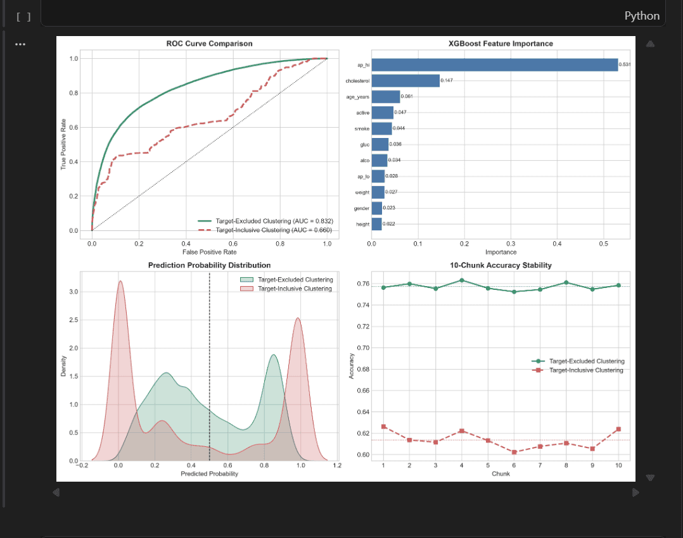
Task: Click Target-Inclusive Clustering in distribution legend
Action: pos(295,289)
